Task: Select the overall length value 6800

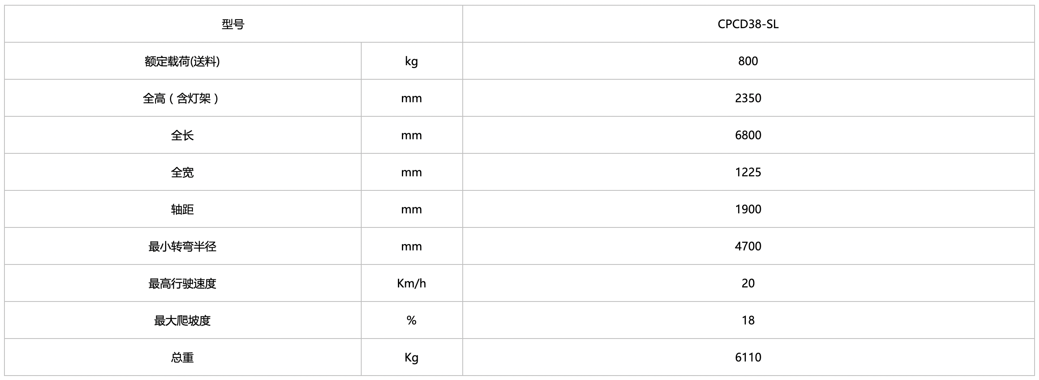Action: 748,135
